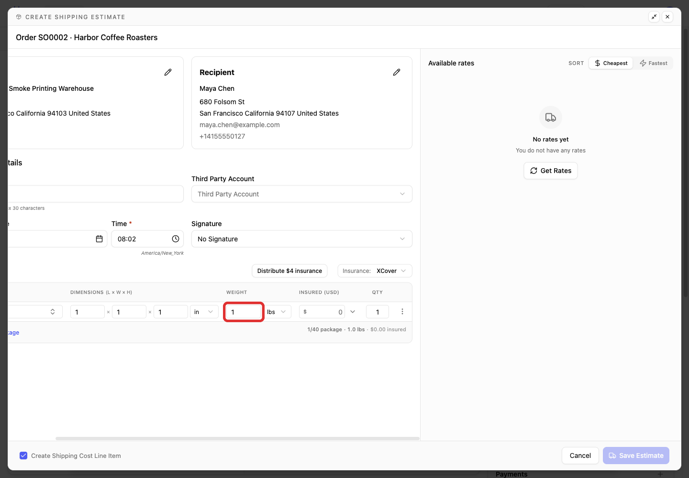
Task: Edit sender warehouse address pencil icon
Action: coord(168,72)
